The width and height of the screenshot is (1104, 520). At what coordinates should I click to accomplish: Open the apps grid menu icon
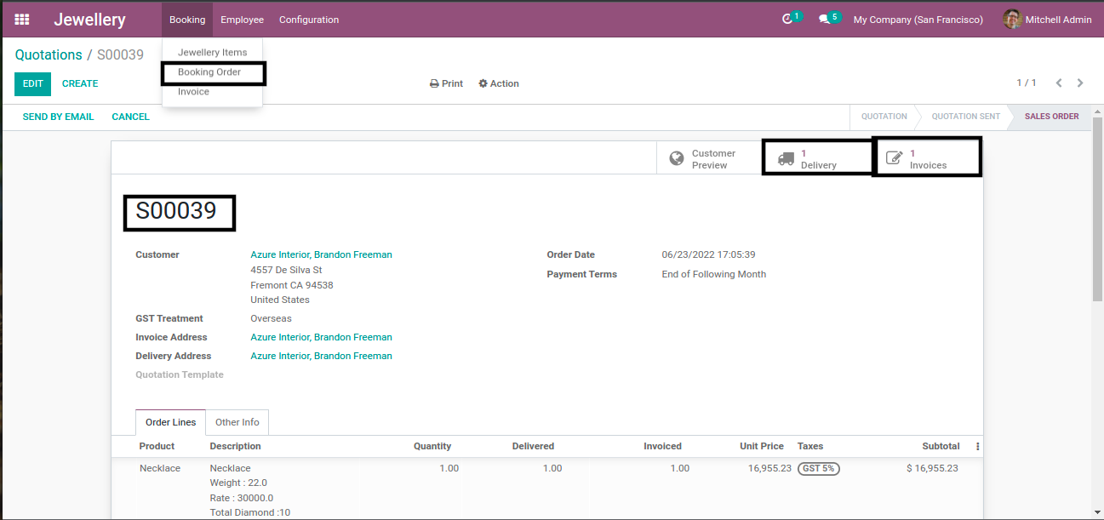(22, 20)
